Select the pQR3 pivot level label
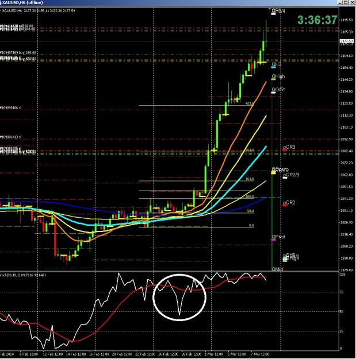Viewport: 356px width, 359px height. click(289, 147)
